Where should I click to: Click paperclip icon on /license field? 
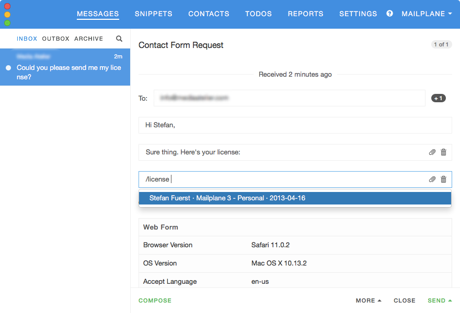[432, 179]
